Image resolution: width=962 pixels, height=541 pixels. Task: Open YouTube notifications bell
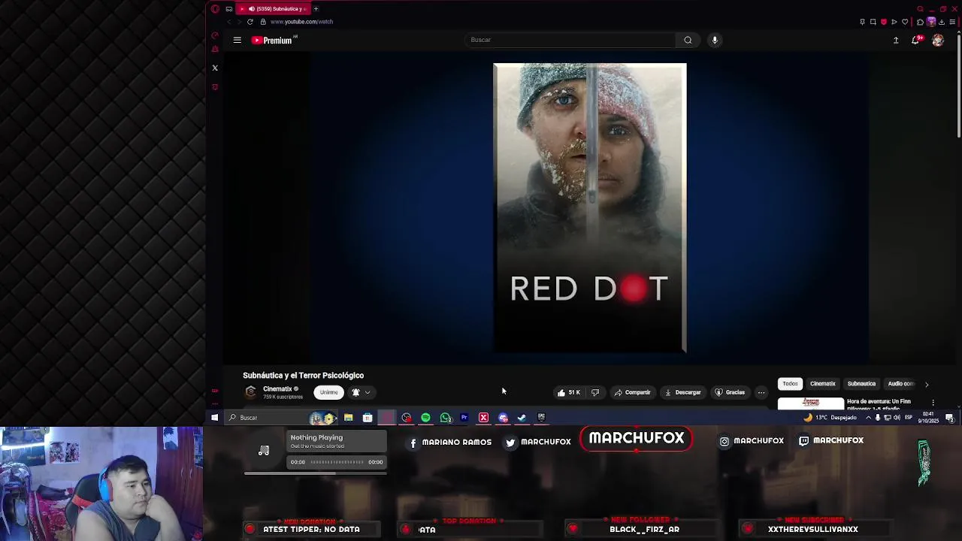(915, 40)
